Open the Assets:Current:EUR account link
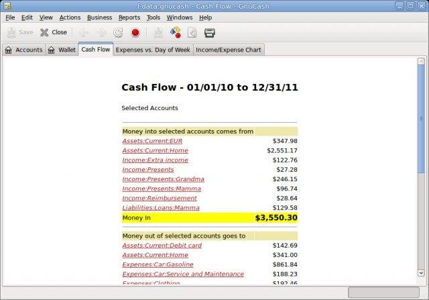The image size is (429, 300). coord(152,141)
